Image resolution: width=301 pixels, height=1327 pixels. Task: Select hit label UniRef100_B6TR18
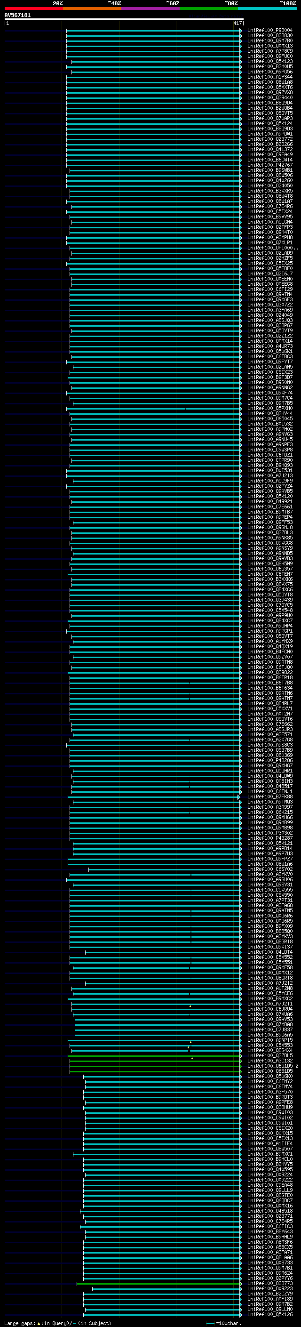coord(269,677)
